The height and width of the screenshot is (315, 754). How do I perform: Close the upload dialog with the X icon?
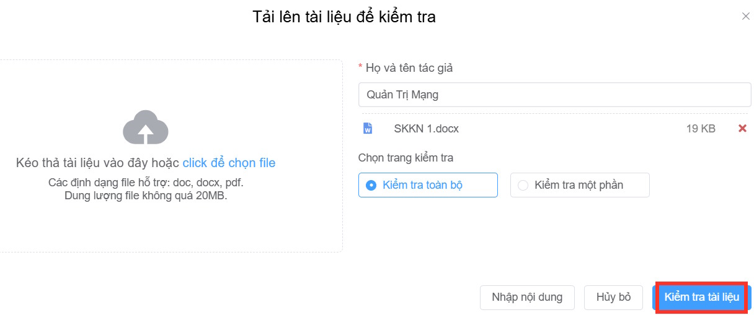[745, 17]
